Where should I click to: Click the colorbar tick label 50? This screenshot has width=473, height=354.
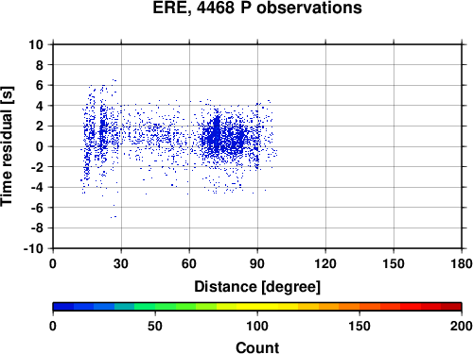(155, 327)
